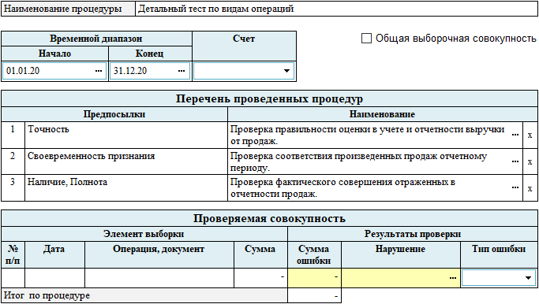Click the Операция, документ column header

(x=159, y=254)
